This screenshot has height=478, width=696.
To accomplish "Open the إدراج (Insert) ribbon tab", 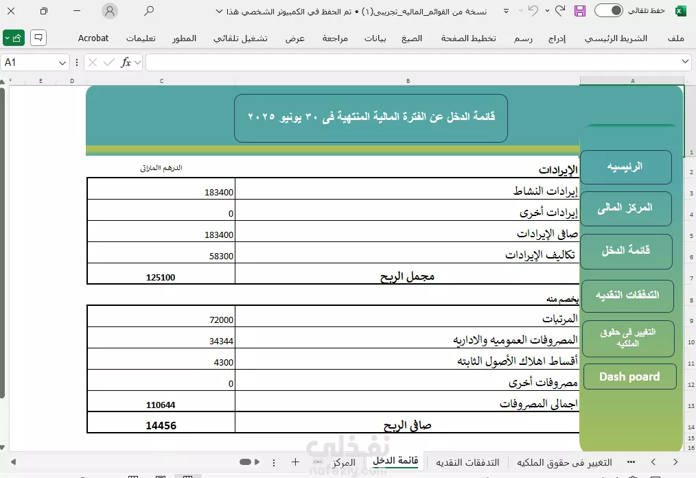I will pyautogui.click(x=557, y=38).
